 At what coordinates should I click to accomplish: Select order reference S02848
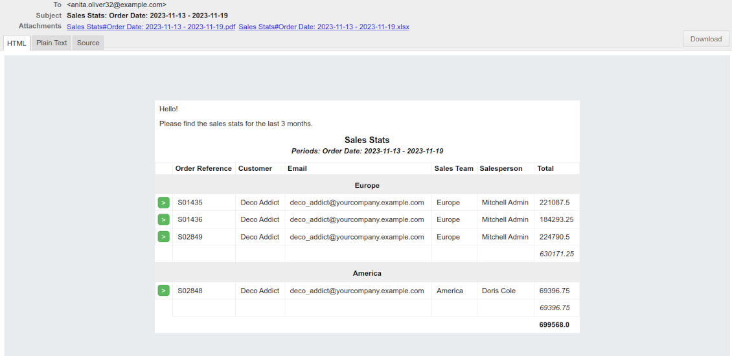click(x=190, y=291)
